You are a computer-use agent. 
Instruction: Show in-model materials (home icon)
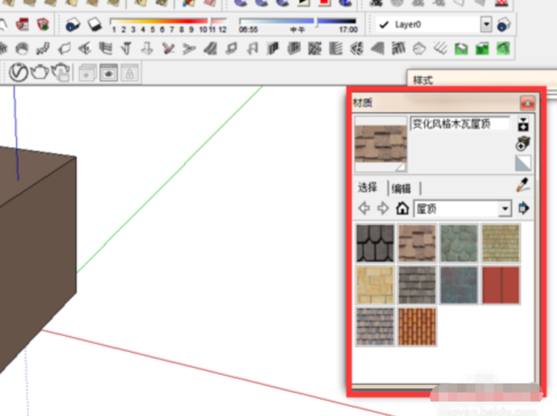coord(402,208)
